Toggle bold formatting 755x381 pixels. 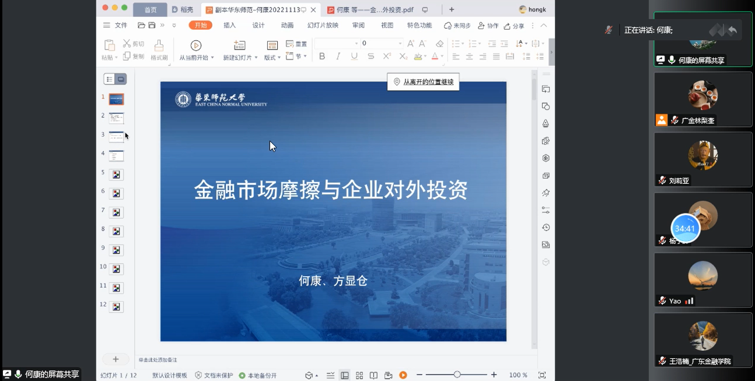(x=321, y=57)
